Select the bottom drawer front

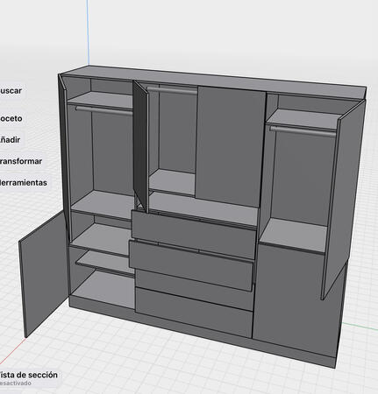tap(194, 313)
